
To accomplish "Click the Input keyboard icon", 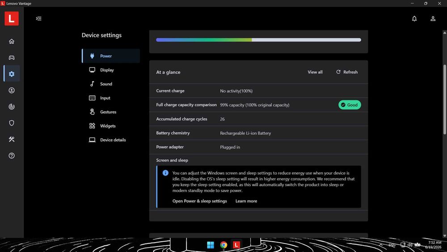I will pos(92,98).
